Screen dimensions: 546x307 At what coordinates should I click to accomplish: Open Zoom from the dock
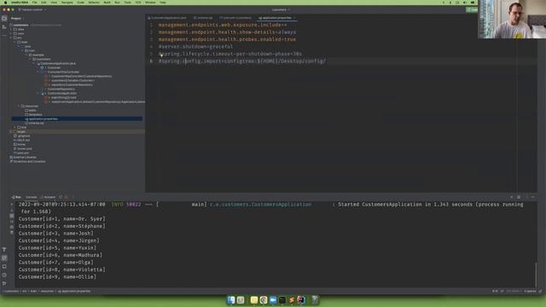coord(273,299)
